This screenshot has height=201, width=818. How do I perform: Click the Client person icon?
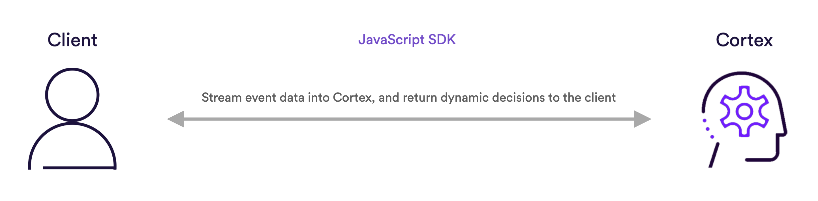coord(72,118)
